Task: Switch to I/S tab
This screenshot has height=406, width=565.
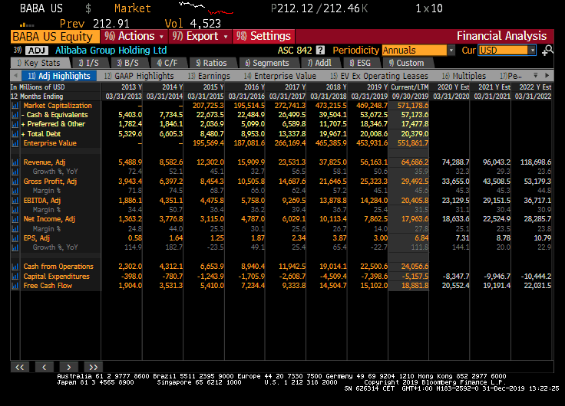Action: (x=89, y=63)
